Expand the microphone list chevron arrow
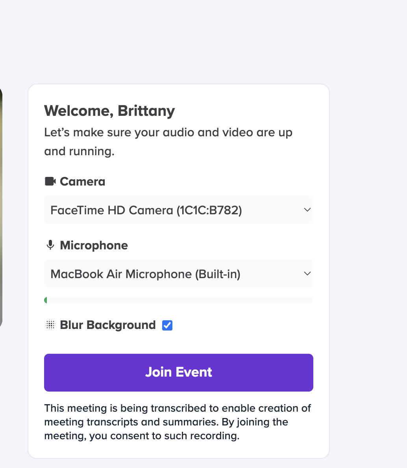 tap(307, 274)
